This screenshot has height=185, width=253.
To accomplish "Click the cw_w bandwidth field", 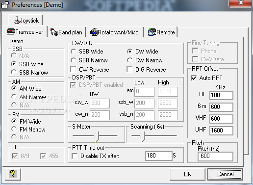I will [100, 103].
